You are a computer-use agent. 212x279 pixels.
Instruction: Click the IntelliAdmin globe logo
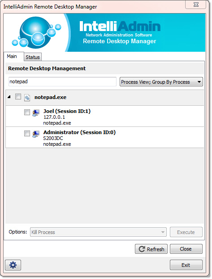tap(36, 33)
